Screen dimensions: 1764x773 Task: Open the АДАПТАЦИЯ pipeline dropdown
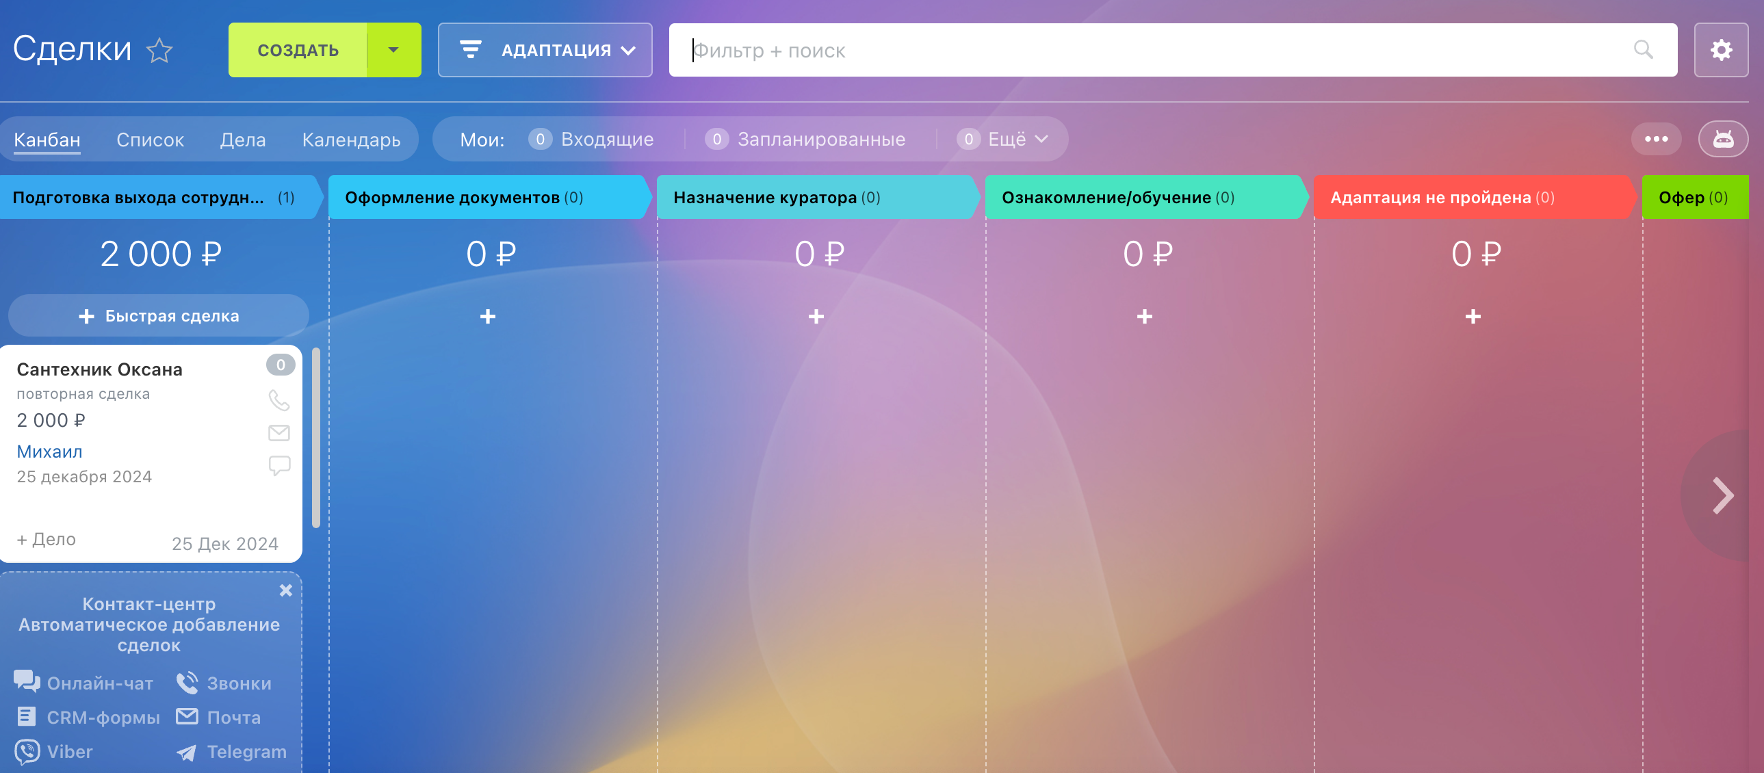tap(545, 50)
